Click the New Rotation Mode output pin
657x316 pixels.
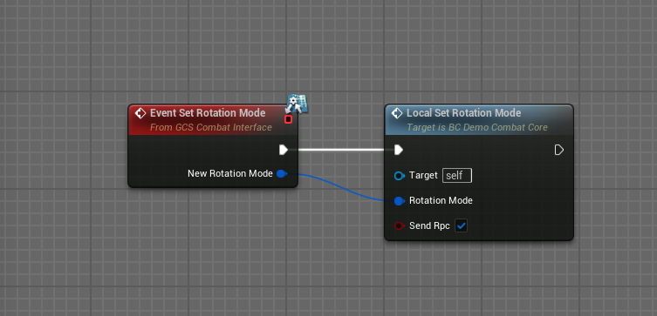(x=282, y=173)
